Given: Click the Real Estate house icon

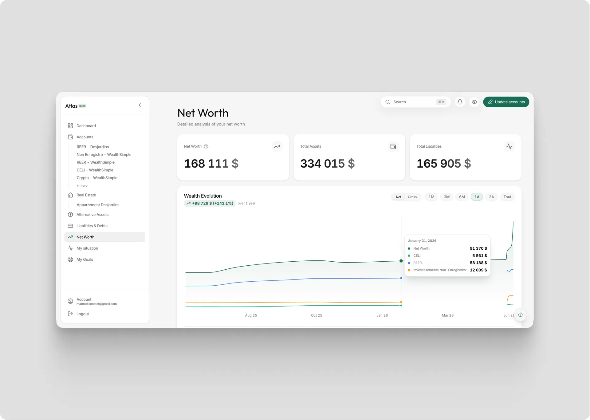Looking at the screenshot, I should point(70,195).
